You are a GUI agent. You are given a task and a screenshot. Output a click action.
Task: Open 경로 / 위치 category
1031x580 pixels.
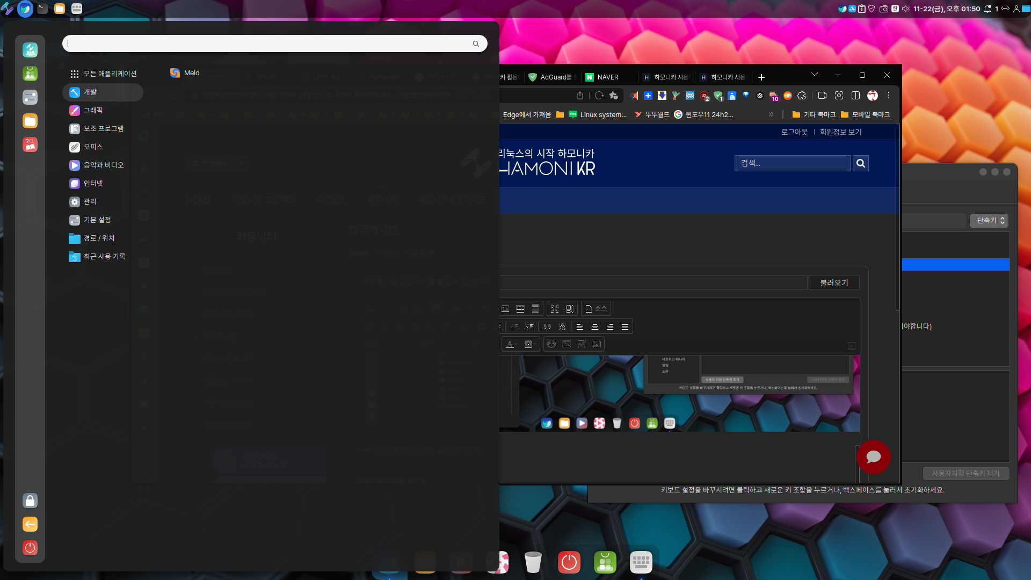point(103,238)
